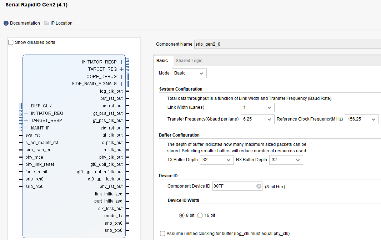381x240 pixels.
Task: Click the Component Name field
Action: pyautogui.click(x=288, y=44)
